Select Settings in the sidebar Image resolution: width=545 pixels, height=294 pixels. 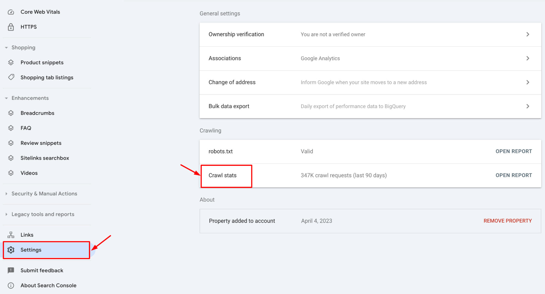pos(47,250)
